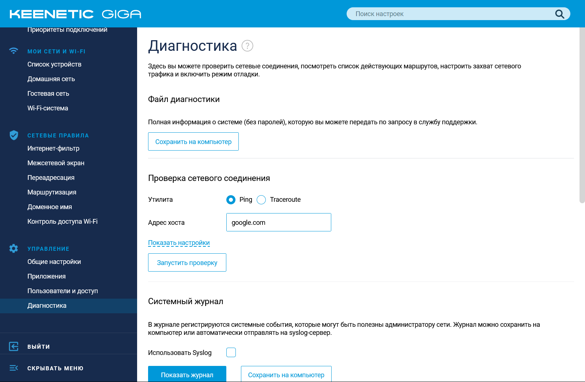
Task: Click the search magnifier icon
Action: point(559,14)
